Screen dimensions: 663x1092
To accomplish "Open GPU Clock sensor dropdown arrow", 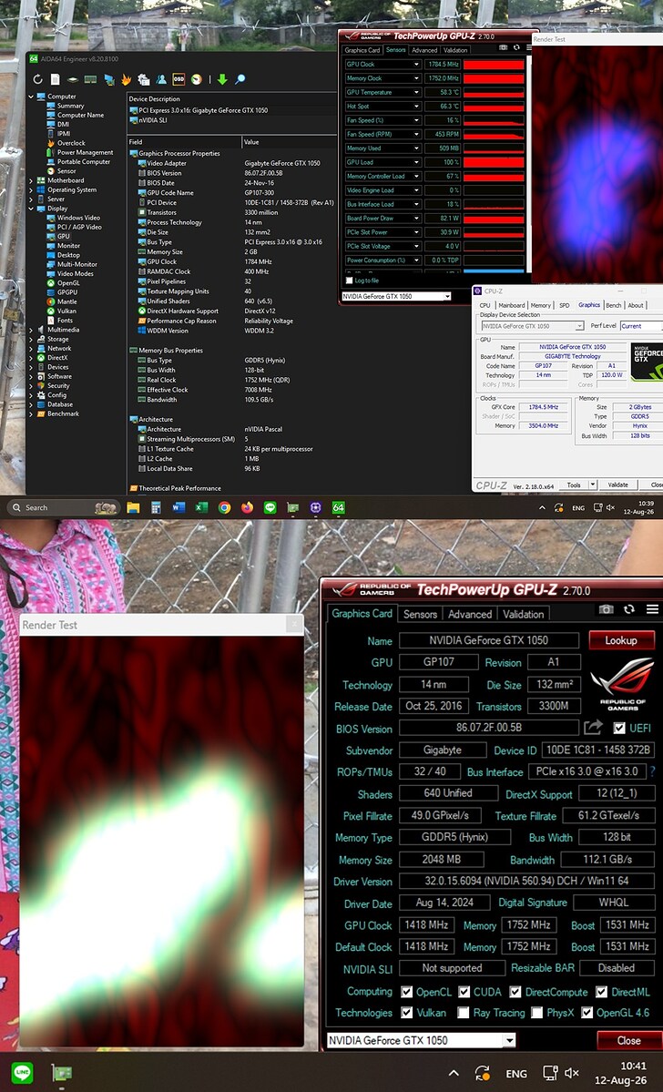I will (x=416, y=64).
